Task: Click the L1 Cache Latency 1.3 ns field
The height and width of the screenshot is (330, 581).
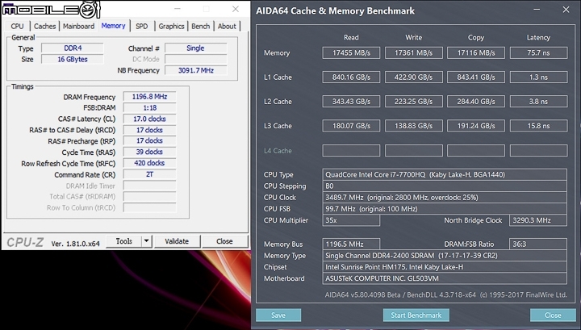Action: 538,77
